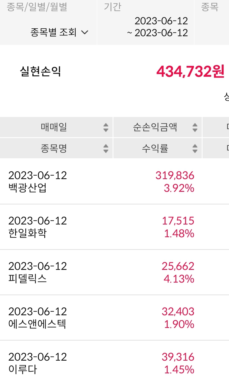
Task: Select the 순손익금액 column header
Action: point(155,127)
